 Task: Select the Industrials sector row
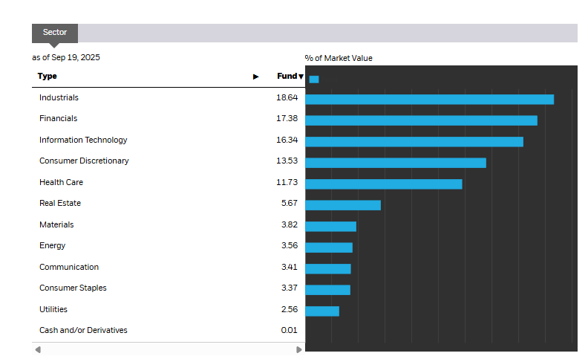[x=59, y=97]
